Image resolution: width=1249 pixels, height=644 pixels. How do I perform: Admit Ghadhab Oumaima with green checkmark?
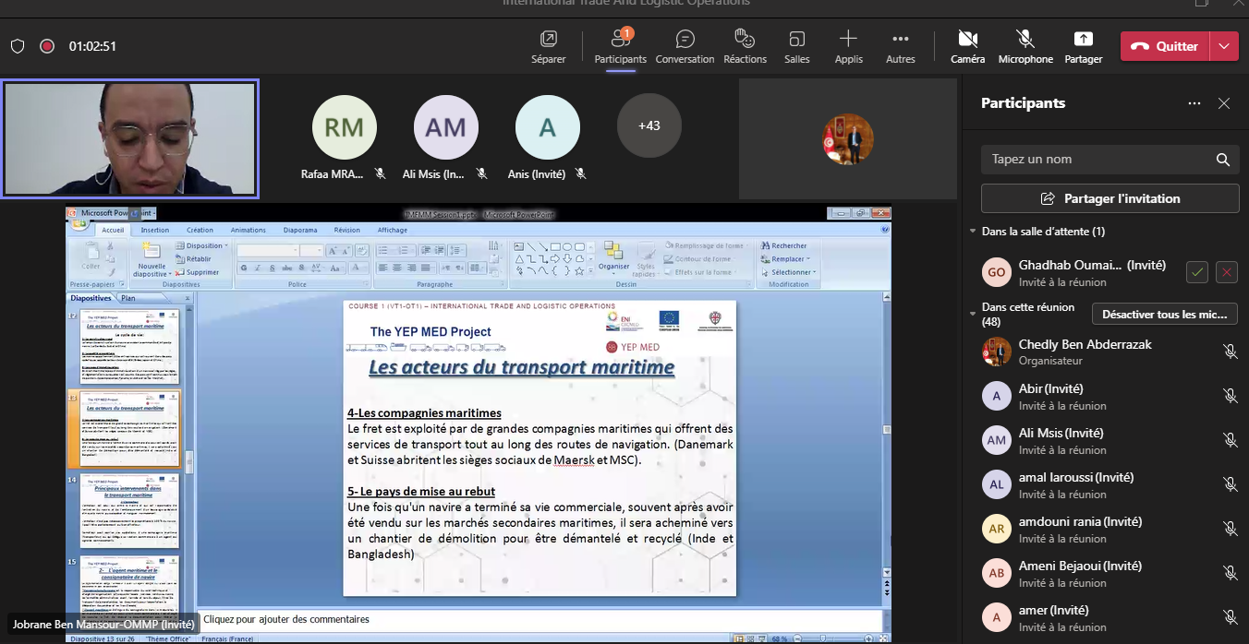[1197, 271]
